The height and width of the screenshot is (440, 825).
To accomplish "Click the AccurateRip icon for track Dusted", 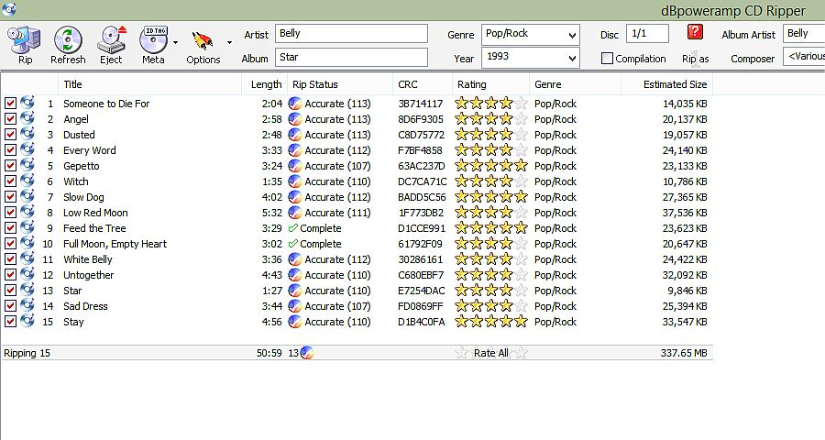I will [295, 135].
